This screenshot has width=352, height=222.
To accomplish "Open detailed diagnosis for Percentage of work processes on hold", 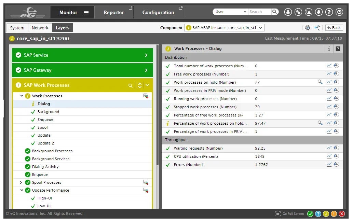I will (x=320, y=123).
